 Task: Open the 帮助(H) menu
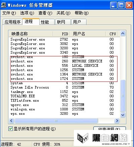point(82,13)
